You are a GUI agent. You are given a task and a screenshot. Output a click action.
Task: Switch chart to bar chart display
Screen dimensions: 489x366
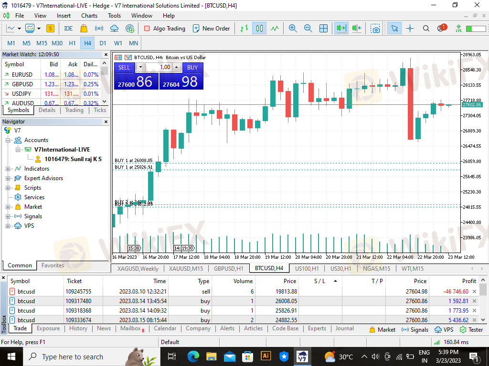click(x=244, y=29)
